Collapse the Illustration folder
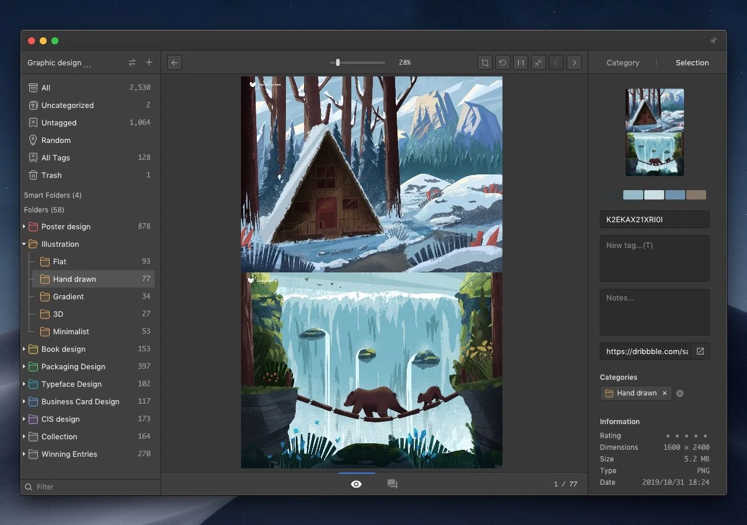The image size is (747, 525). pos(24,244)
